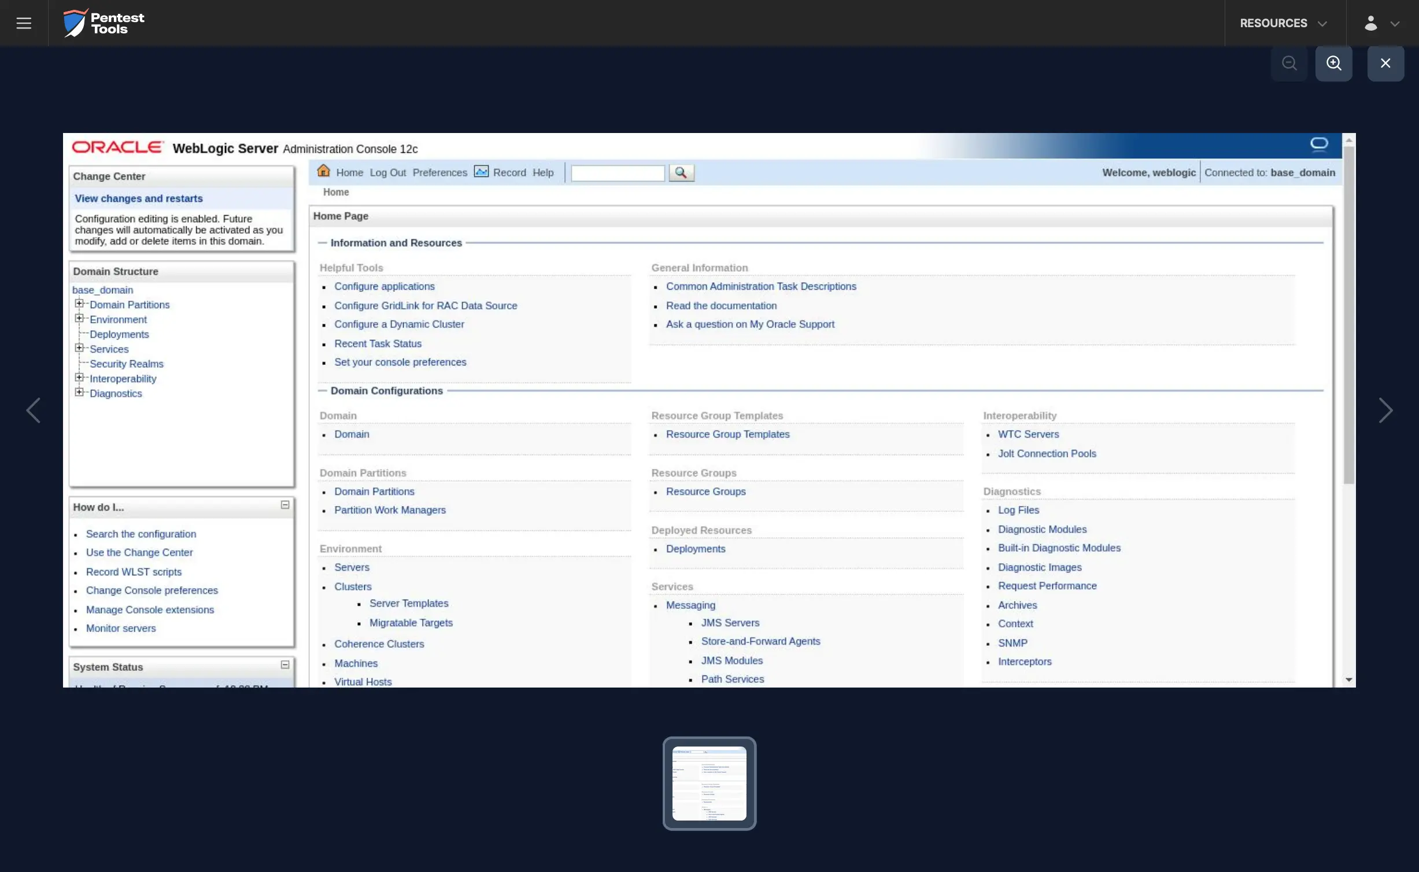1419x872 pixels.
Task: Expand the Services tree node
Action: [79, 348]
